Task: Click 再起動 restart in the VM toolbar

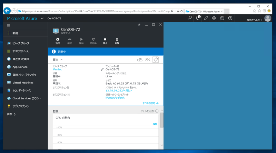Action: [x=93, y=41]
